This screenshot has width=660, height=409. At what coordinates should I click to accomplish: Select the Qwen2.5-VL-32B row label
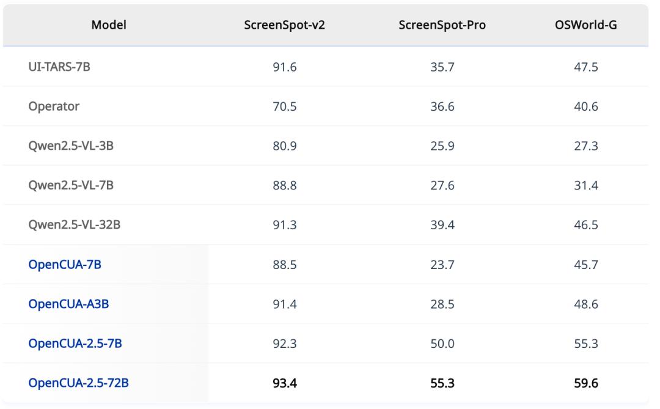(x=74, y=224)
